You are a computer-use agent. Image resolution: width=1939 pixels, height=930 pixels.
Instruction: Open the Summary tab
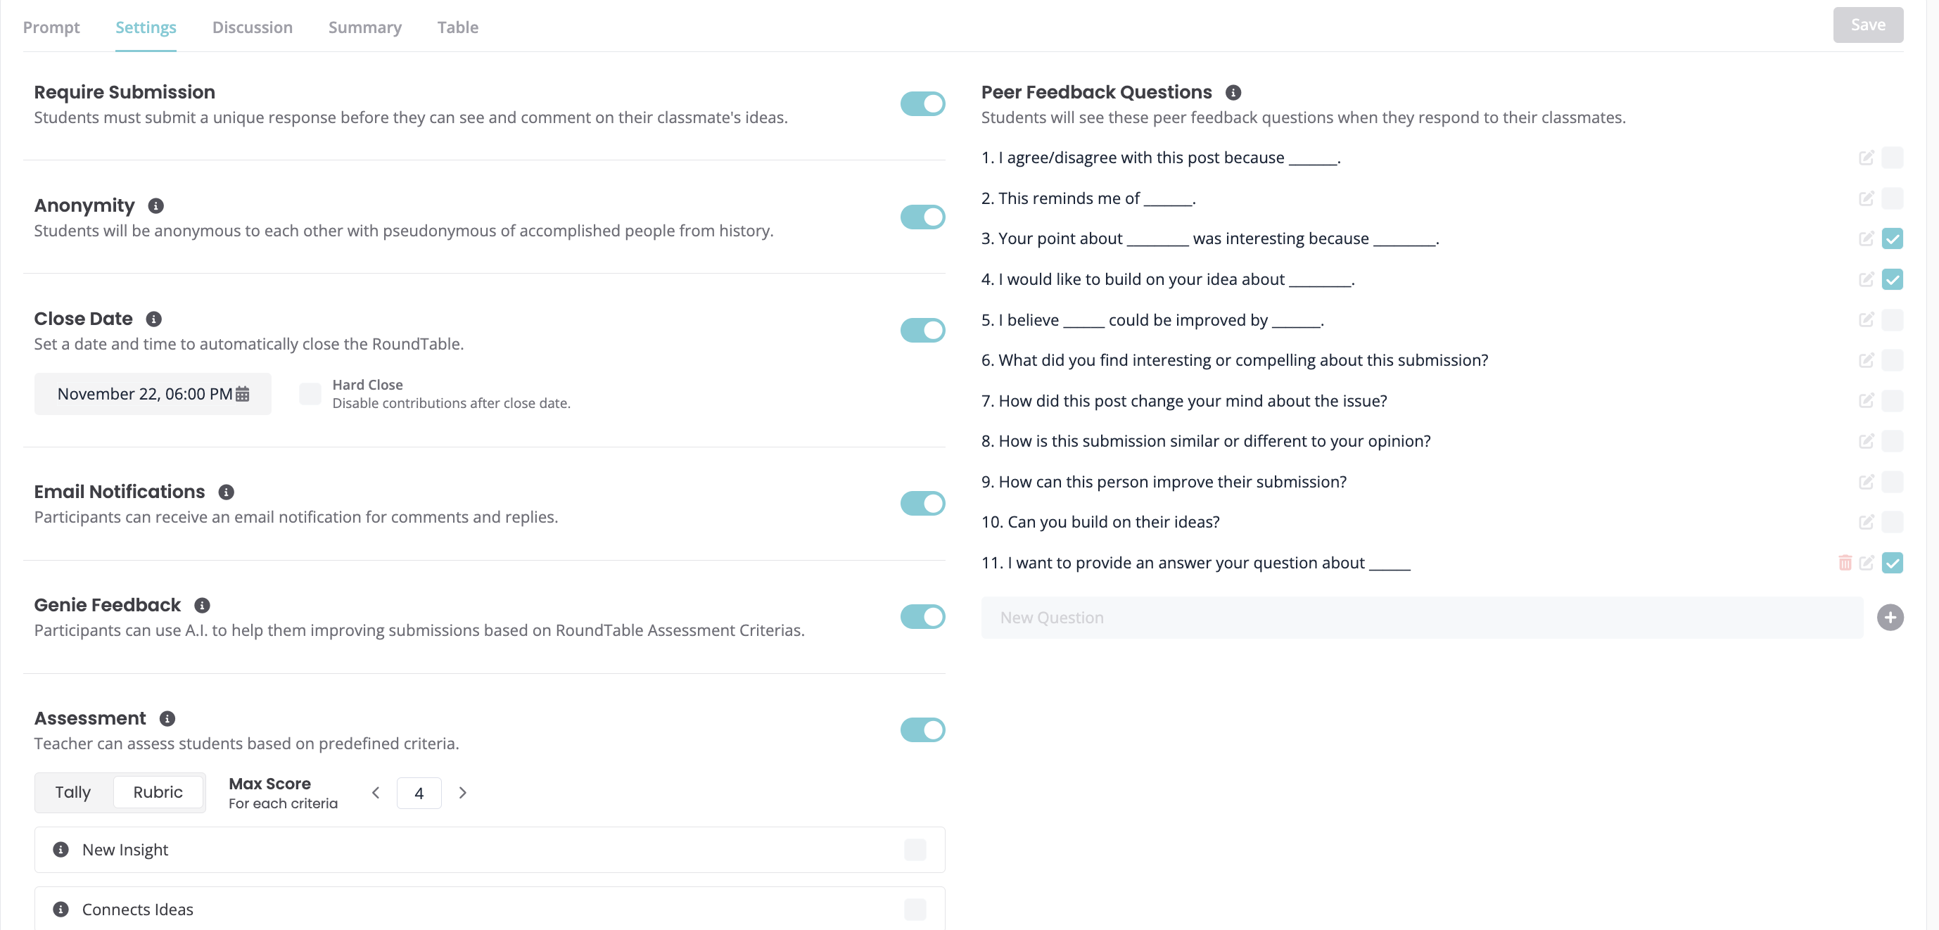365,27
